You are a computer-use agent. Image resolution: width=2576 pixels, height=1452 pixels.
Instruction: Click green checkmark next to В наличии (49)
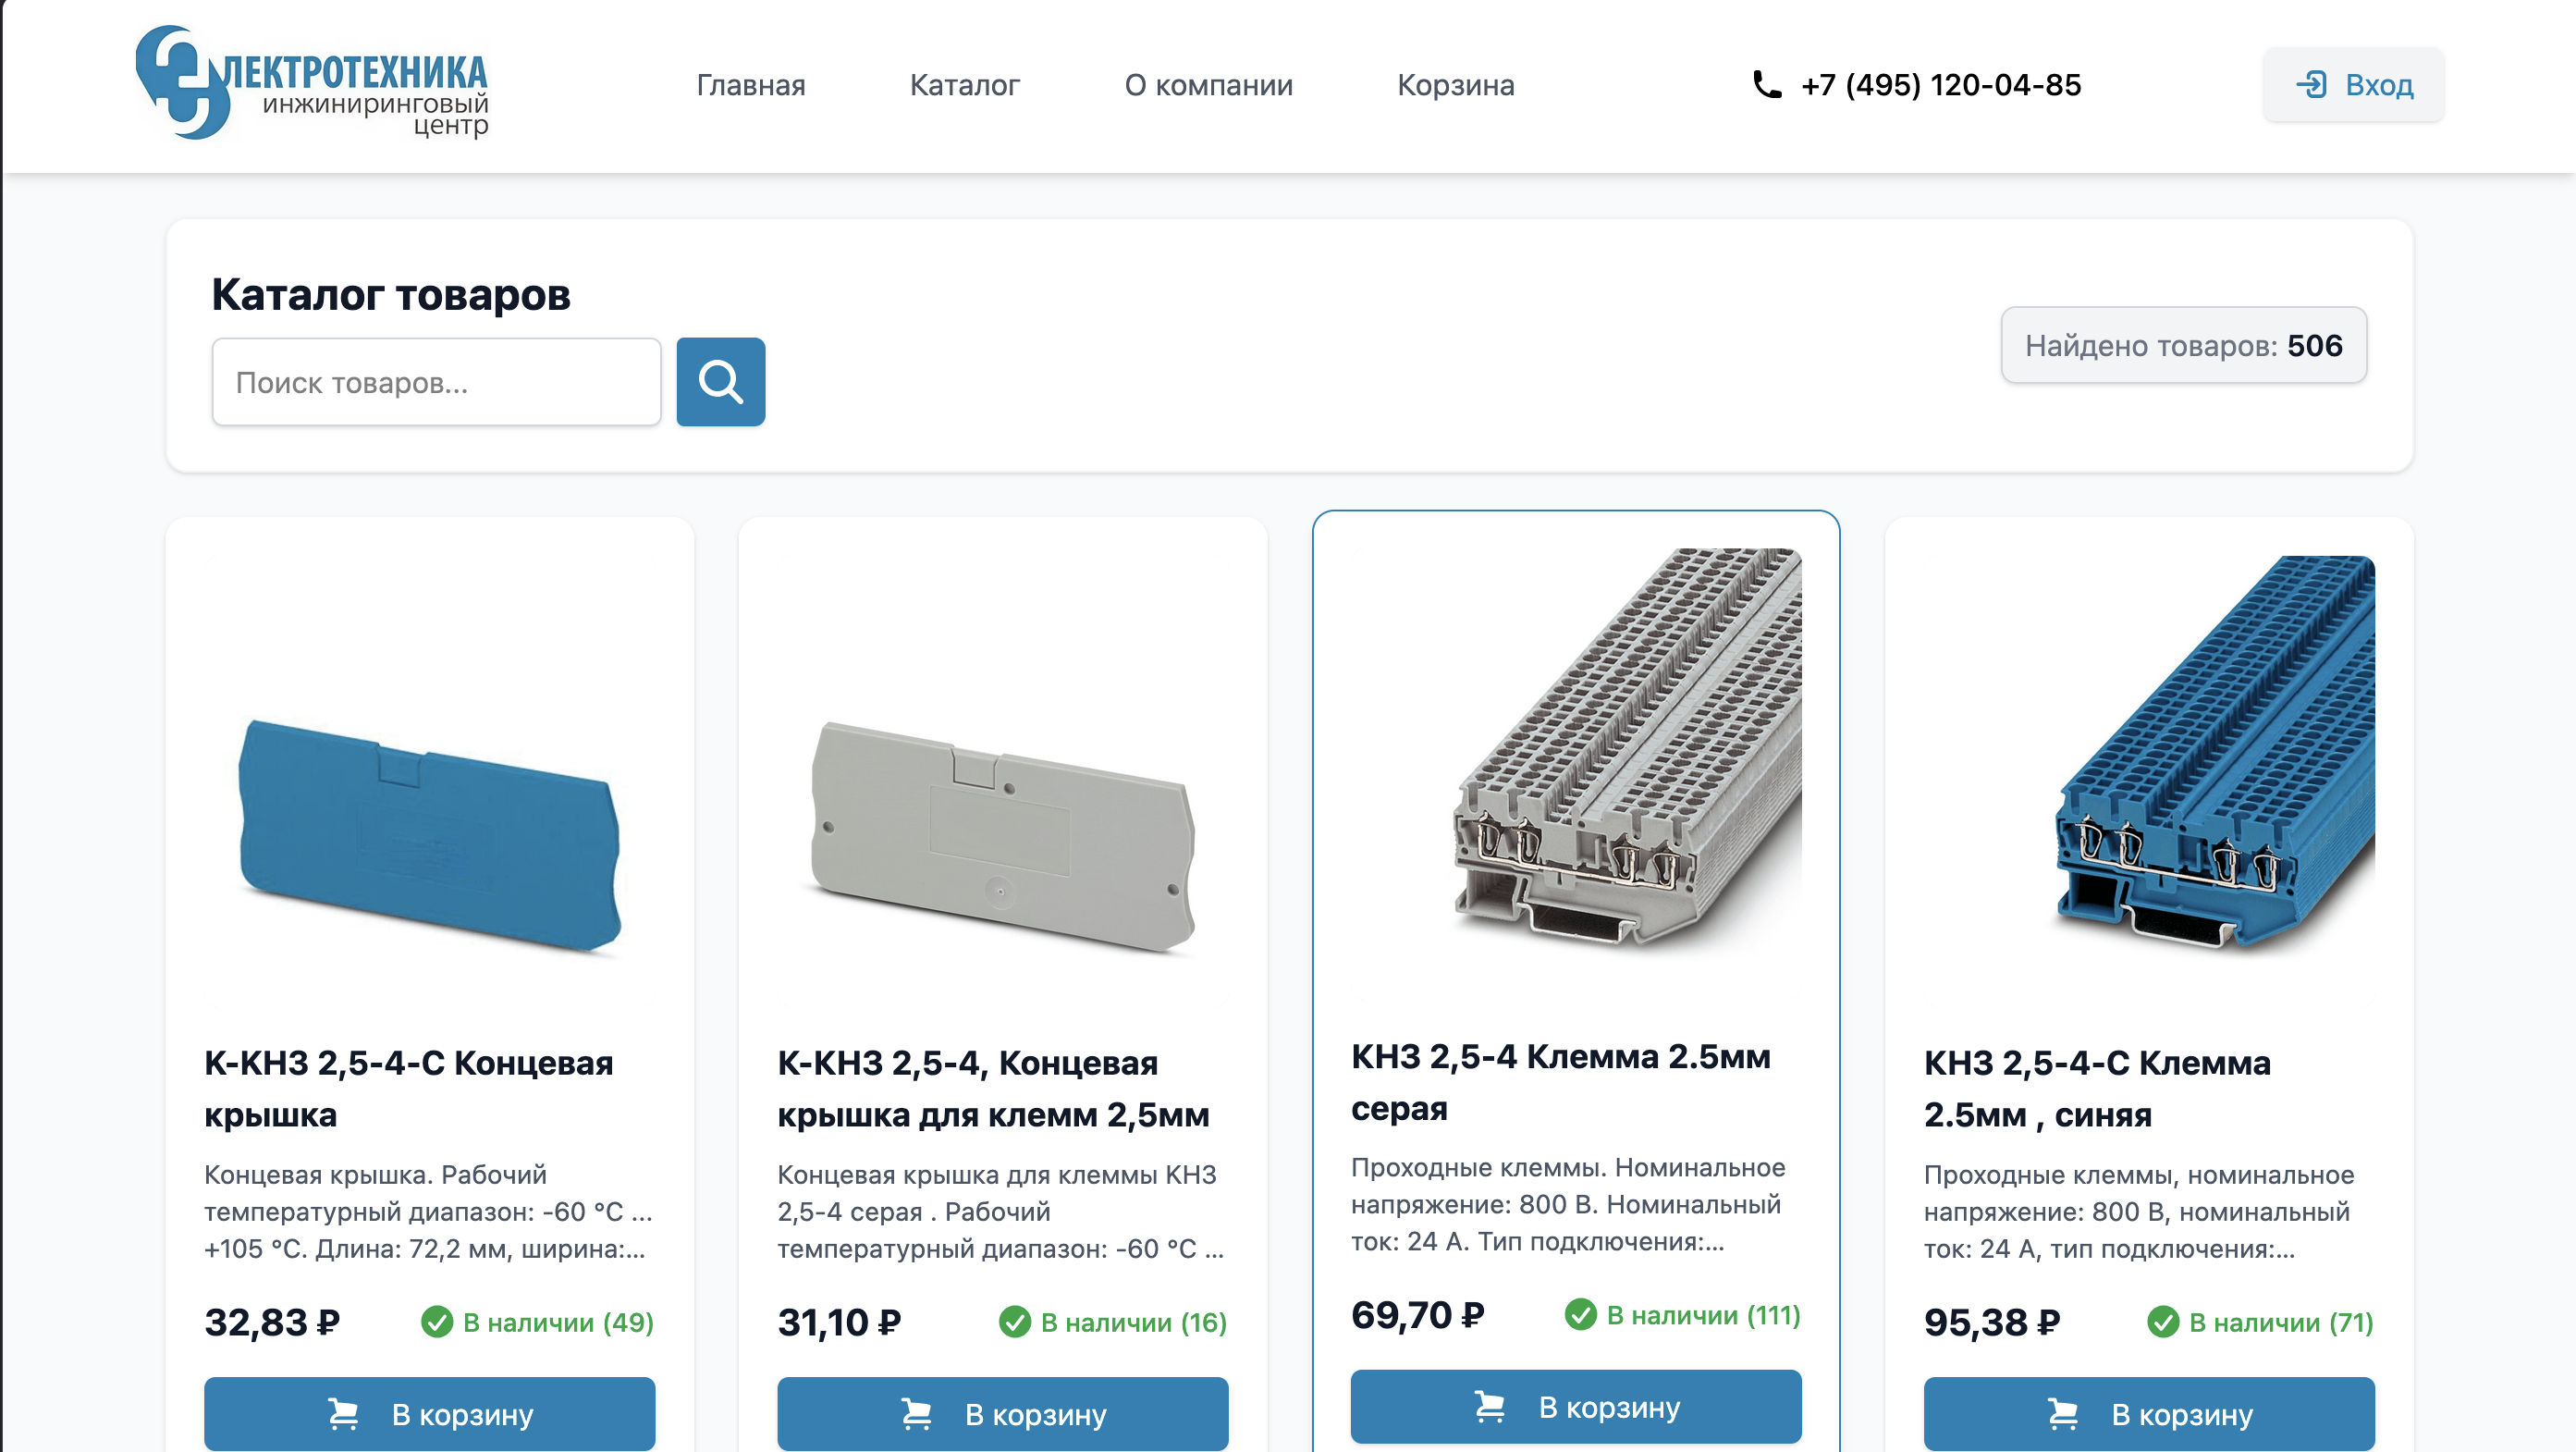(x=437, y=1322)
